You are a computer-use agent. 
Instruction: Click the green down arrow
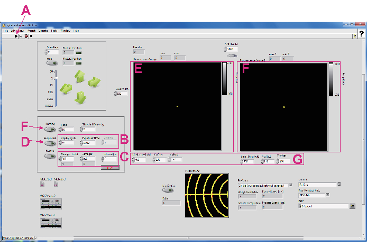[80, 97]
